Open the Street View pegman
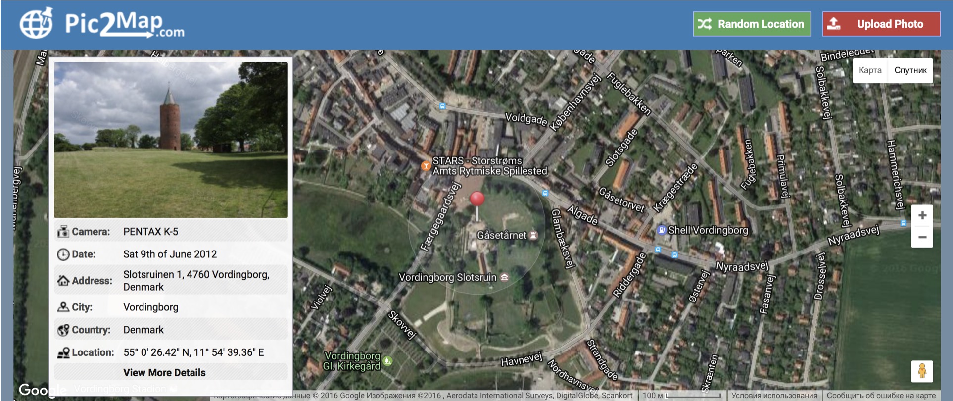The height and width of the screenshot is (401, 953). 922,371
